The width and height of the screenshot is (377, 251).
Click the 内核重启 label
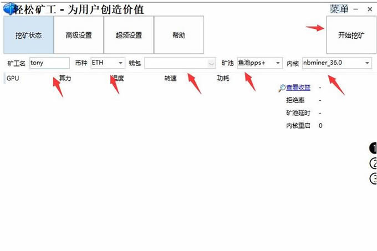coord(298,126)
